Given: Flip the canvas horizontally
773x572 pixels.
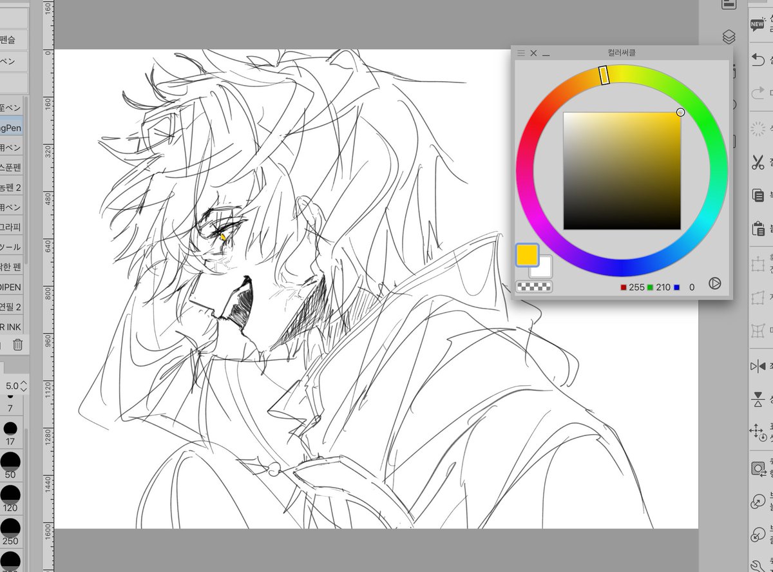Looking at the screenshot, I should pyautogui.click(x=758, y=367).
